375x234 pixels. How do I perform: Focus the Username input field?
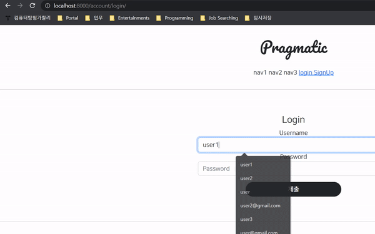click(x=286, y=145)
